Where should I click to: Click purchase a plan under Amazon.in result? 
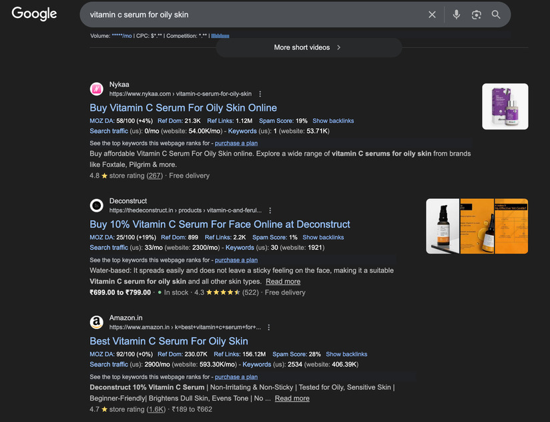point(236,377)
